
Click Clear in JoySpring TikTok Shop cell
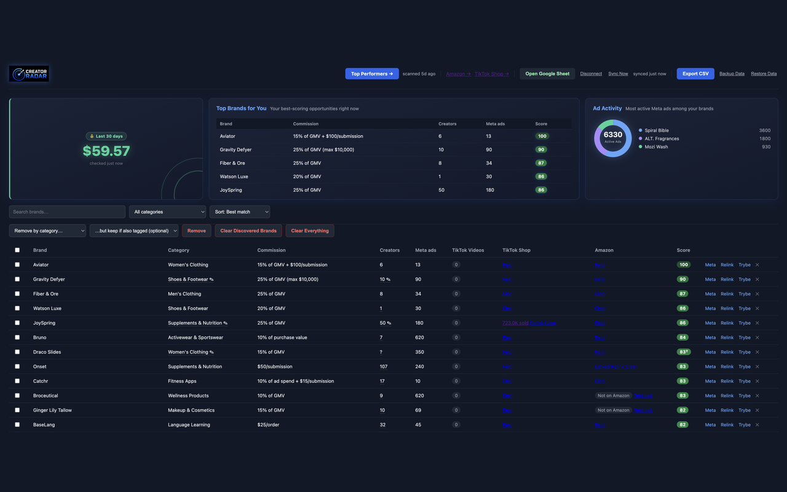coord(550,323)
